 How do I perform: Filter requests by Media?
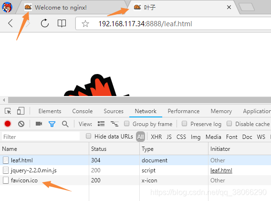pos(213,137)
